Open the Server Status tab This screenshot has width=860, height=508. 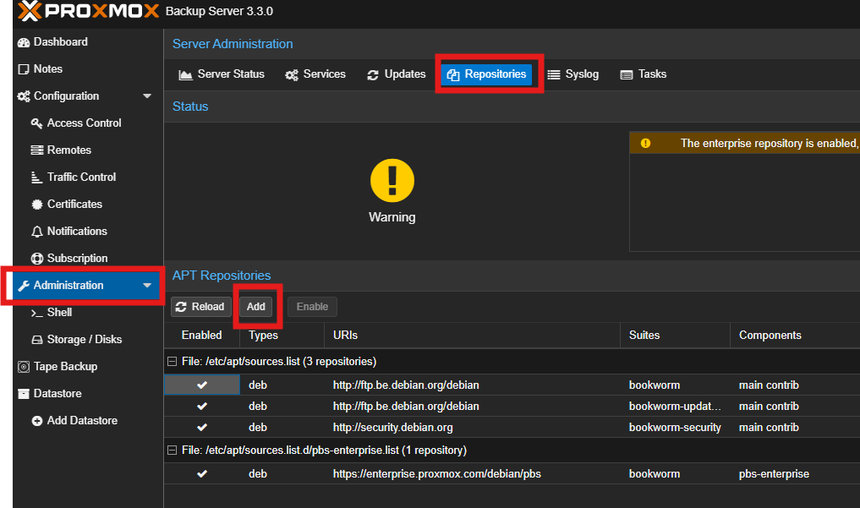pos(222,74)
